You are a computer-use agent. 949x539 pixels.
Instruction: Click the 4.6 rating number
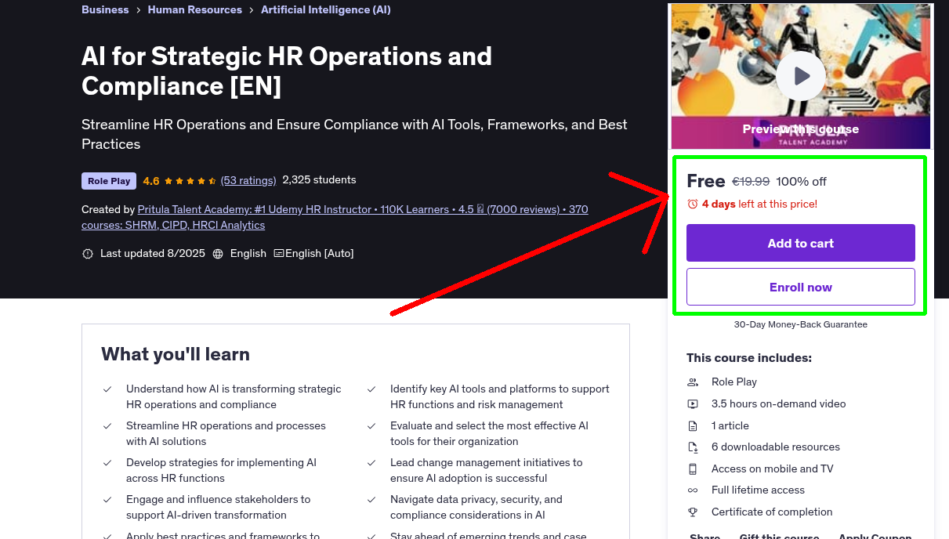pyautogui.click(x=151, y=181)
